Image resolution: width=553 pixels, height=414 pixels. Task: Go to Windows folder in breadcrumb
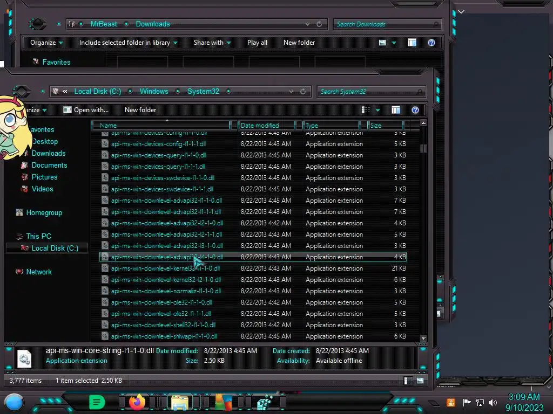coord(154,92)
